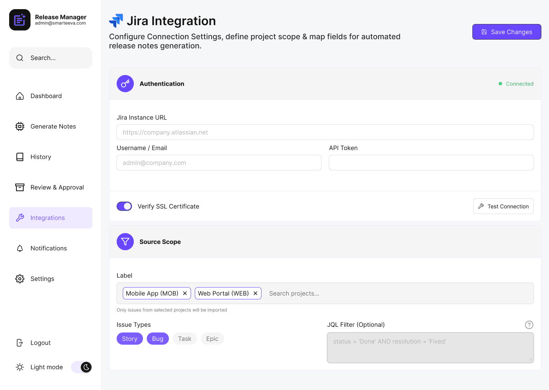Viewport: 549px width, 390px height.
Task: Click the Jira Integration page title
Action: (171, 21)
